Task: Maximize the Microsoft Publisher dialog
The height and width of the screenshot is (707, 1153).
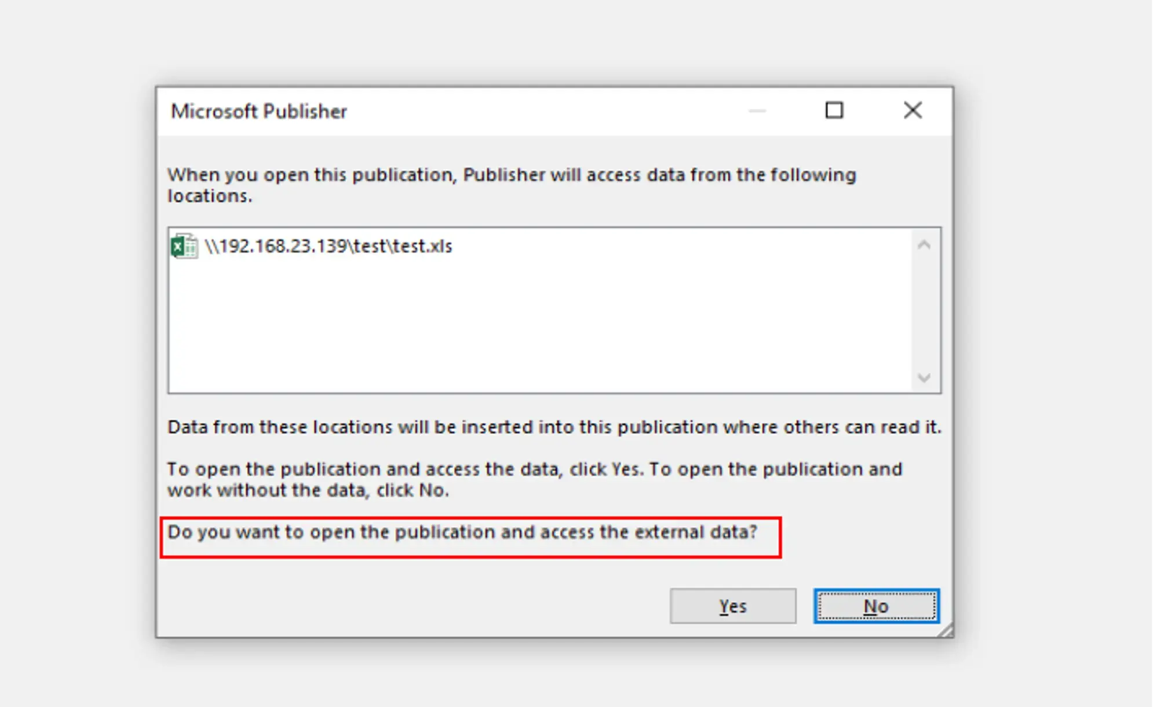Action: pyautogui.click(x=834, y=110)
